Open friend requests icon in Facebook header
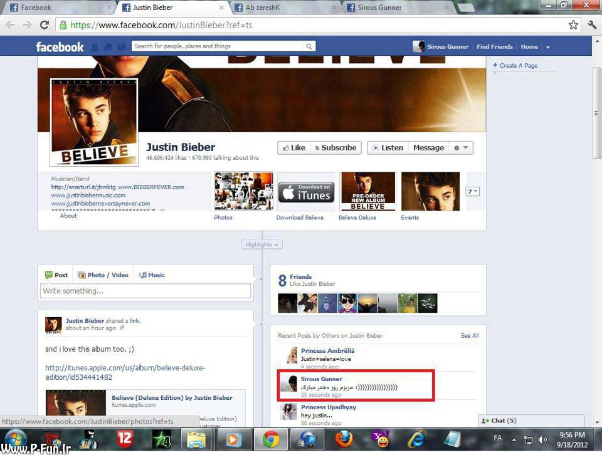The width and height of the screenshot is (602, 455). (95, 47)
